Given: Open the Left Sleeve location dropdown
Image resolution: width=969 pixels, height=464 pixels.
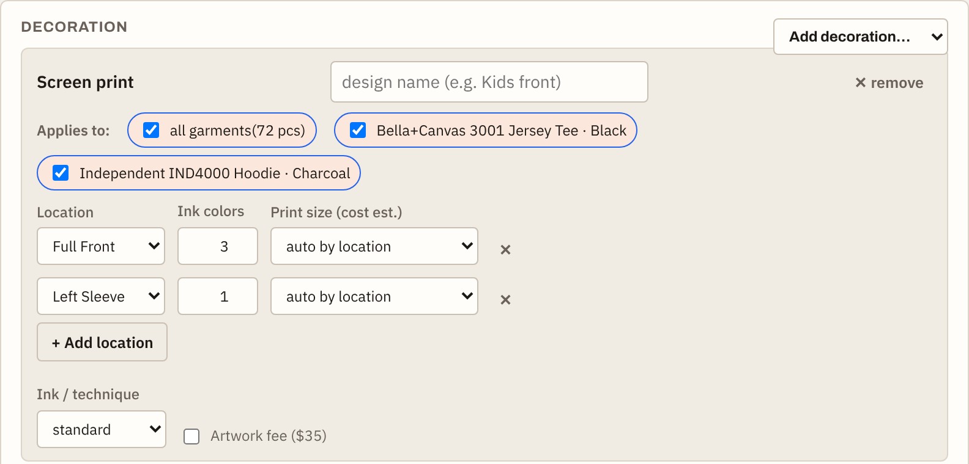Looking at the screenshot, I should click(x=101, y=296).
